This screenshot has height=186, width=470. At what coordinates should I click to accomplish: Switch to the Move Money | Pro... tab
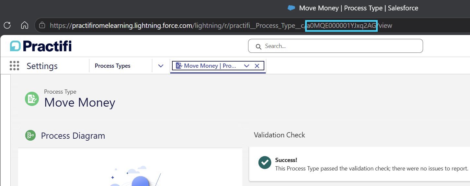click(x=206, y=66)
